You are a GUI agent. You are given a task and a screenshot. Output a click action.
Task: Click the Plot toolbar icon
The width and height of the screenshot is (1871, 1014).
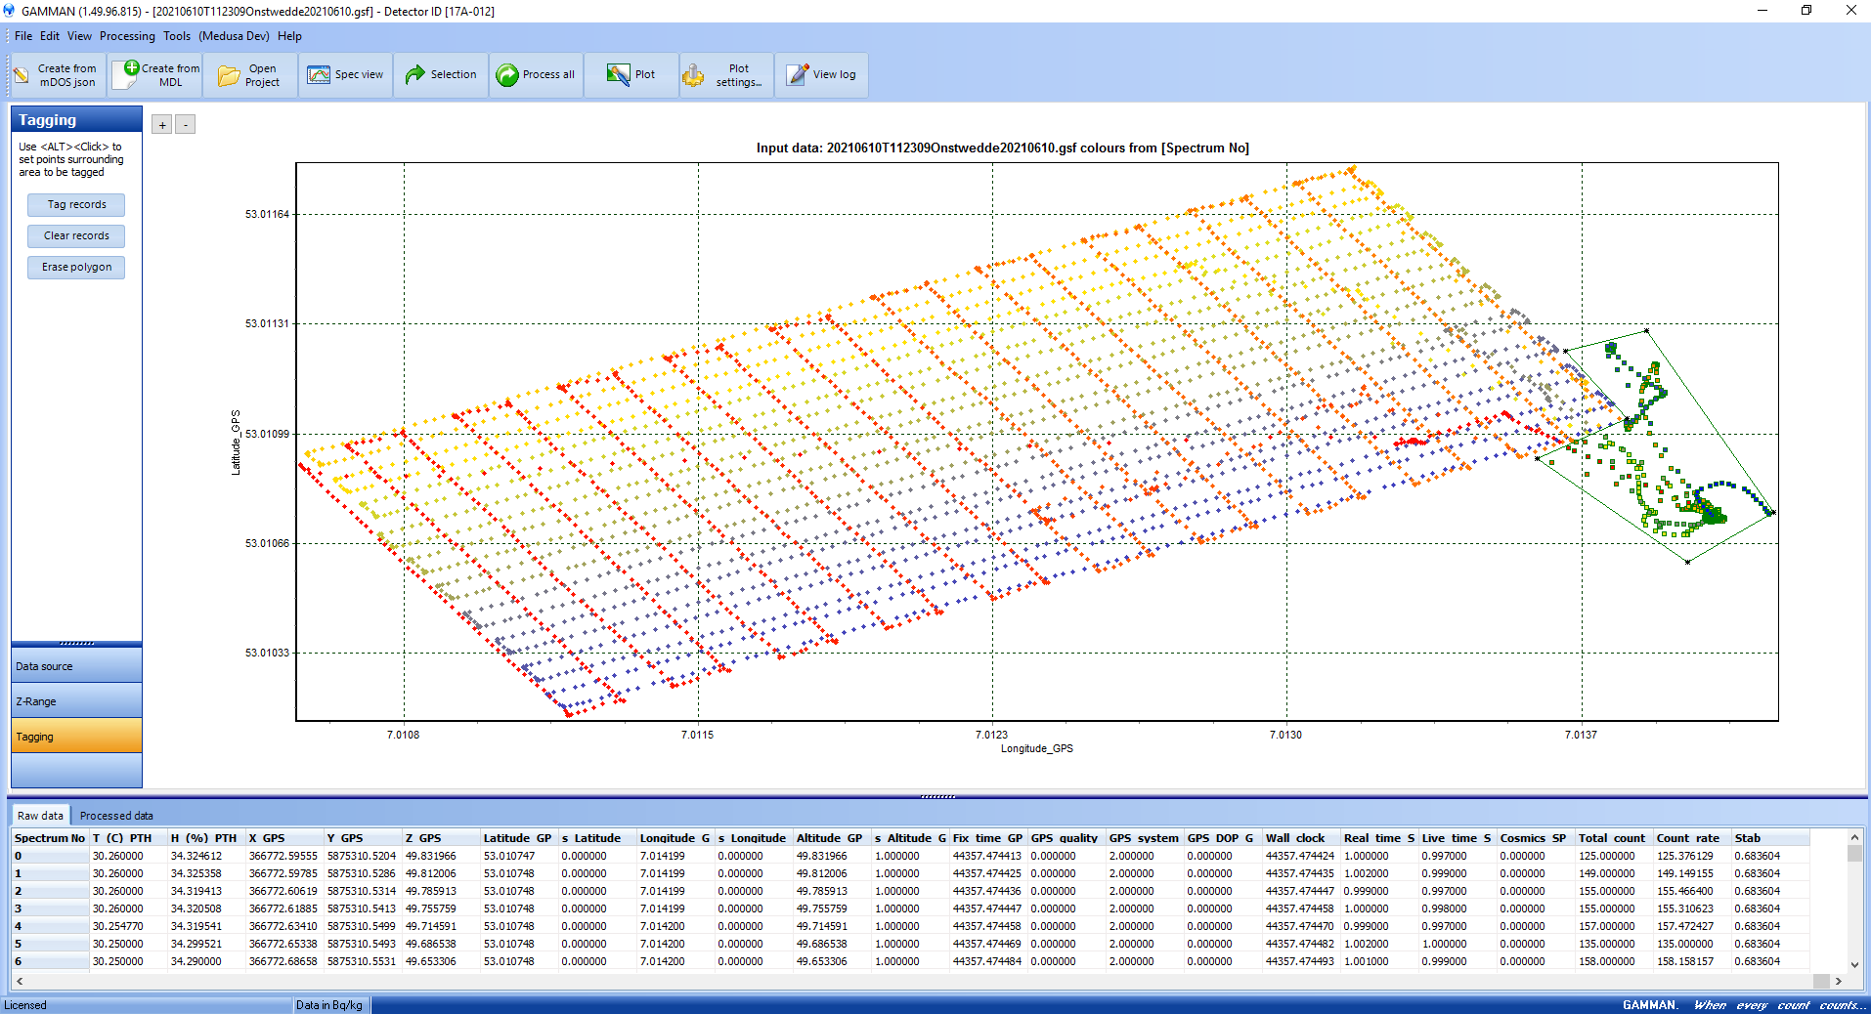click(618, 75)
